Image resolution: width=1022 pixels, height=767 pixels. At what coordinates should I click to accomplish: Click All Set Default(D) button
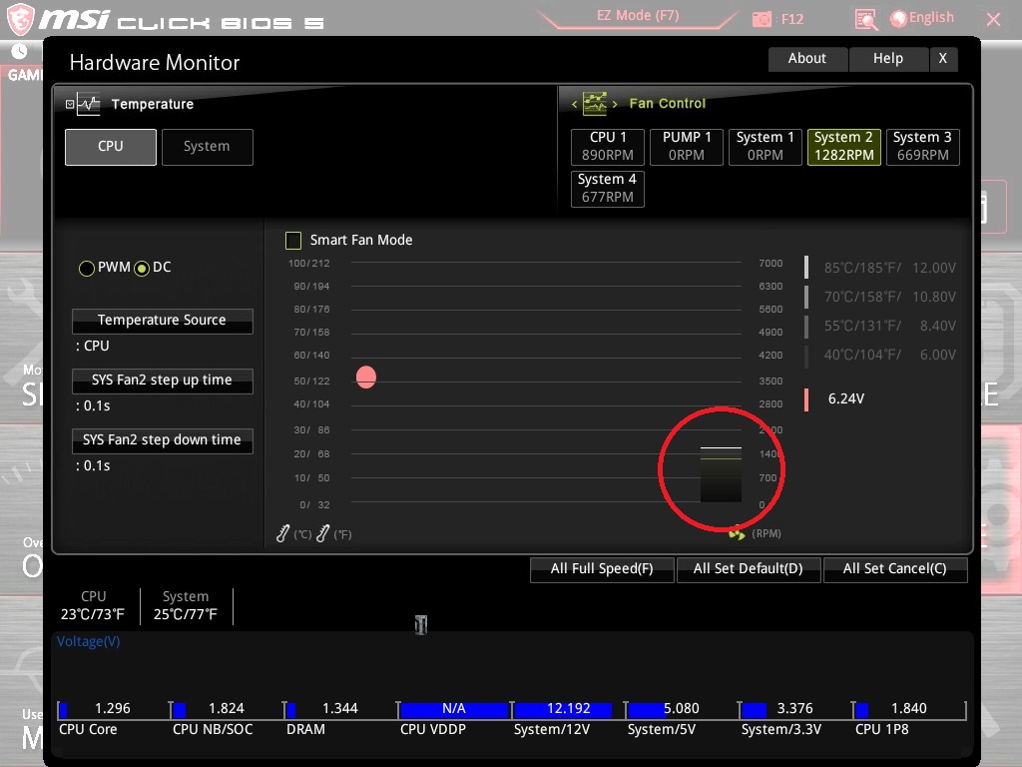(749, 569)
